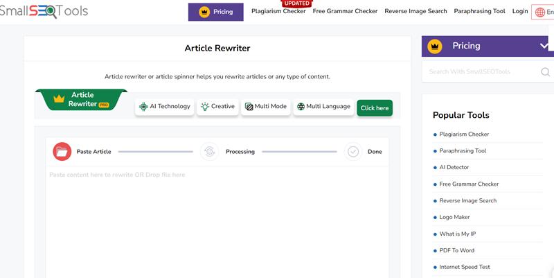Click the article spinner description text

(x=217, y=76)
